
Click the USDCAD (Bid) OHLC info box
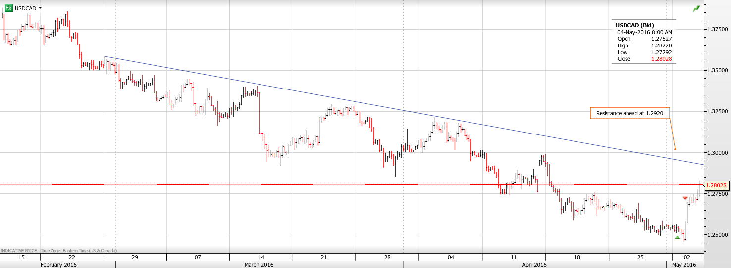coord(644,42)
